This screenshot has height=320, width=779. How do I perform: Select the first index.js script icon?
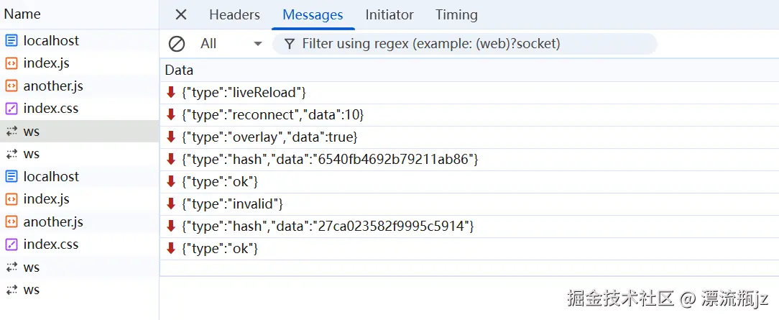11,63
